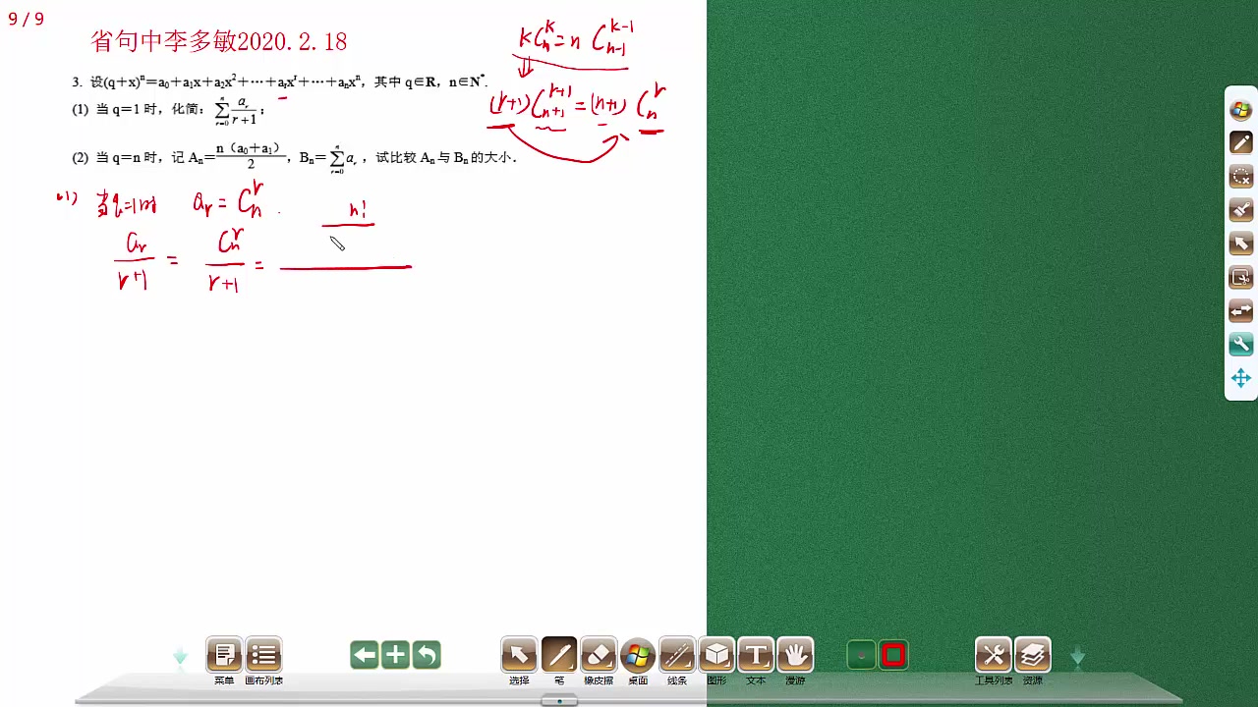
Task: Choose the 漫游 pan tool
Action: (794, 655)
